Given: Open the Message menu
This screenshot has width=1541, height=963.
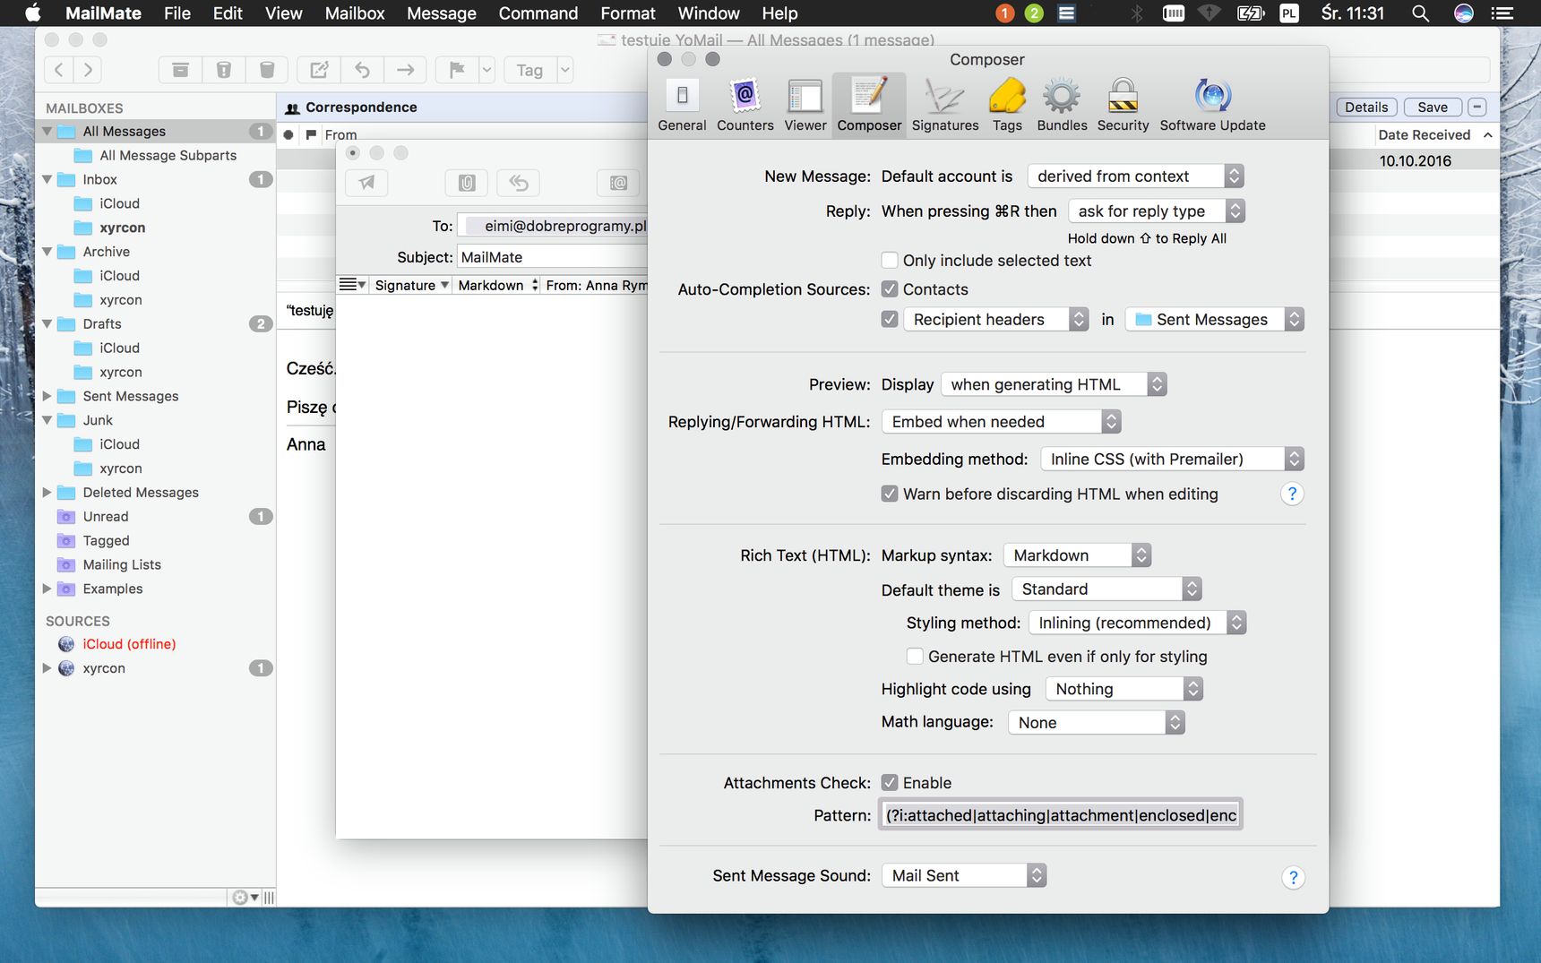Looking at the screenshot, I should tap(441, 13).
